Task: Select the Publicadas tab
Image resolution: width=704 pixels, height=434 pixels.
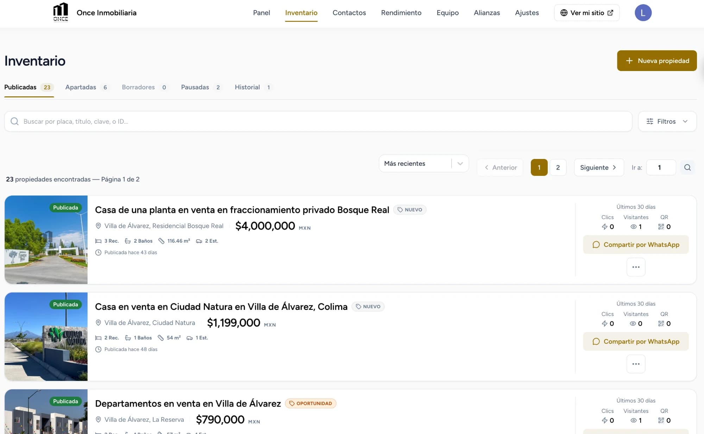Action: (29, 87)
